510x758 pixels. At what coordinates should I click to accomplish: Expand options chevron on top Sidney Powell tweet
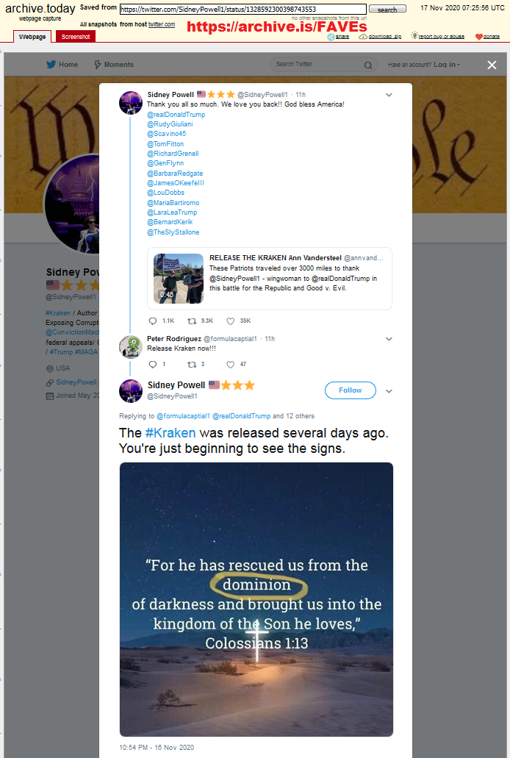(x=389, y=96)
